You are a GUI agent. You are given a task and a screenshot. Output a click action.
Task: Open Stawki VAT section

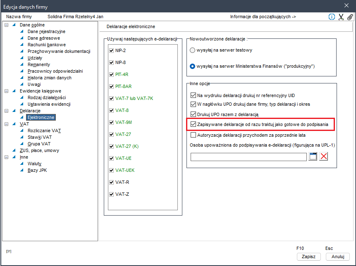[40, 137]
